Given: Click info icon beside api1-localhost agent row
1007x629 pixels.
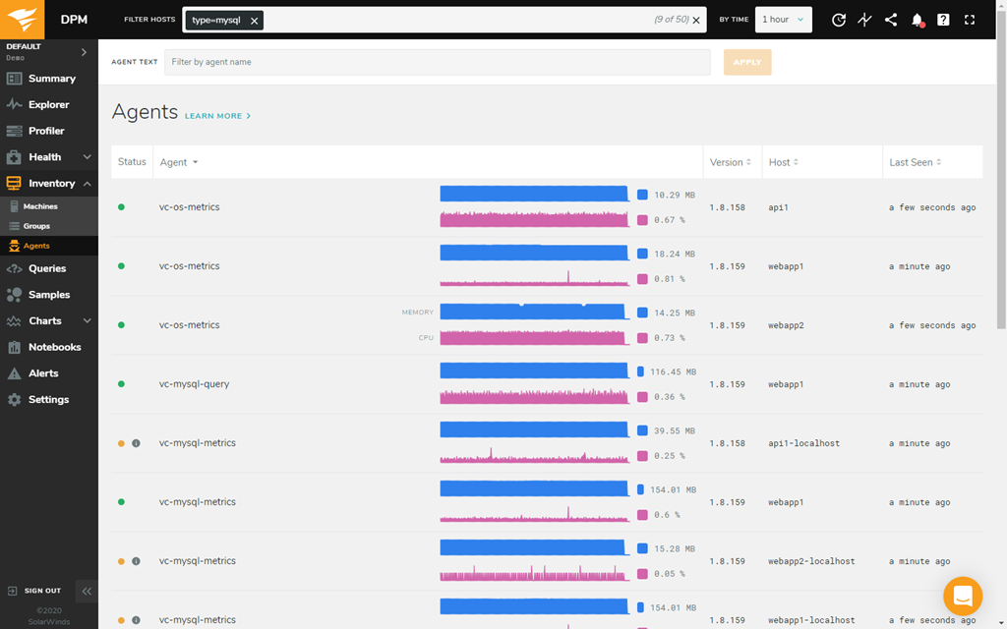Looking at the screenshot, I should coord(136,443).
